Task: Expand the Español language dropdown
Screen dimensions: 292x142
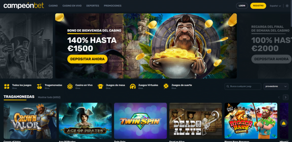Action: tap(275, 6)
